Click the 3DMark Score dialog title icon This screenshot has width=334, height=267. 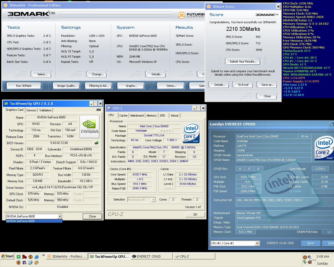(x=208, y=7)
